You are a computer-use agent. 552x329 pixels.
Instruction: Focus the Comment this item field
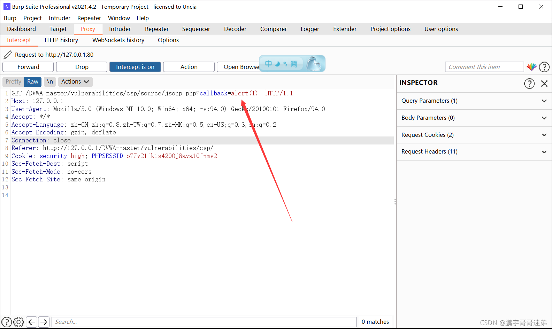coord(484,67)
